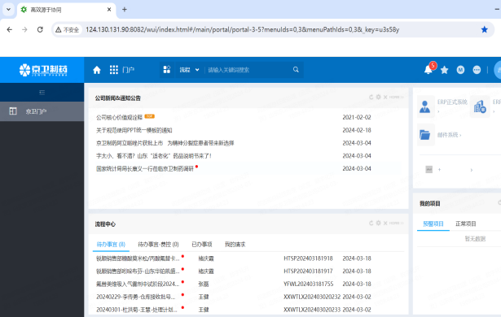Image resolution: width=501 pixels, height=317 pixels.
Task: Open the ERP正式系统 text link
Action: tap(452, 102)
